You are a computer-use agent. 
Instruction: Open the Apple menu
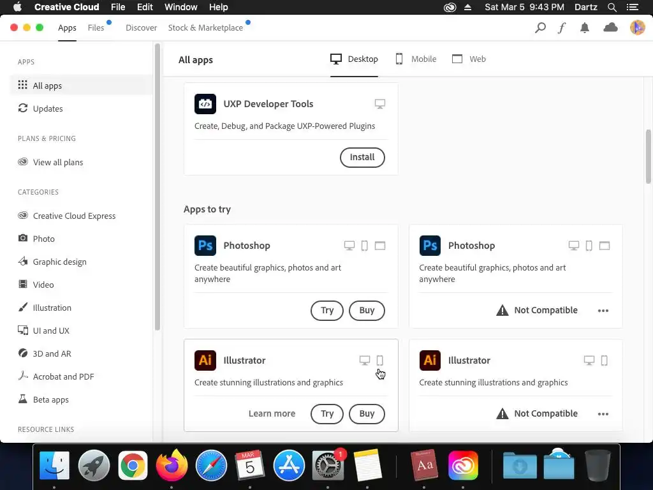pyautogui.click(x=17, y=7)
